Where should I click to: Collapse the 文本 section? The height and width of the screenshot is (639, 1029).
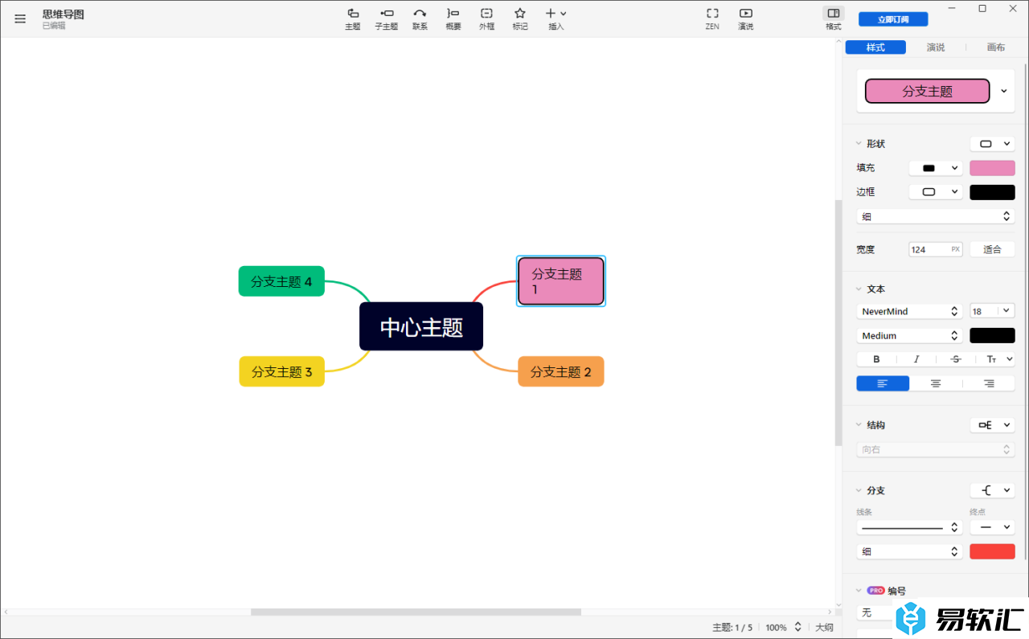click(859, 289)
